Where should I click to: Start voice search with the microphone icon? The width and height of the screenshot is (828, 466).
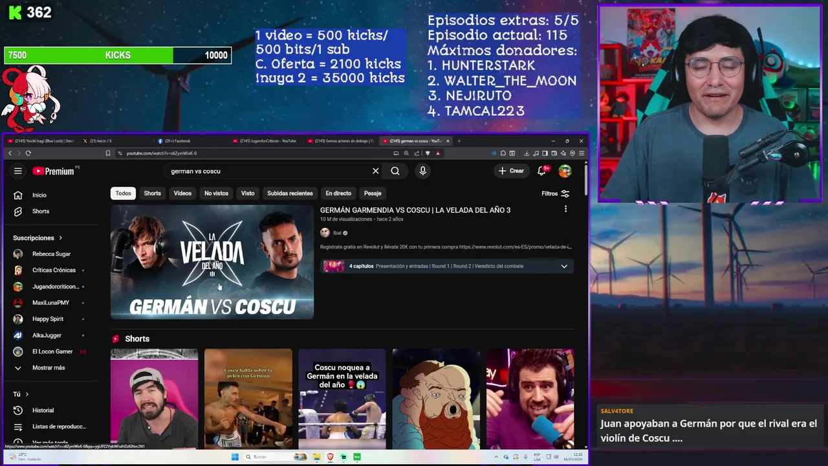pyautogui.click(x=422, y=171)
